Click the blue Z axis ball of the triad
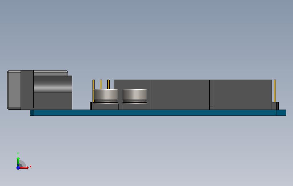The image size is (293, 186). pyautogui.click(x=18, y=168)
